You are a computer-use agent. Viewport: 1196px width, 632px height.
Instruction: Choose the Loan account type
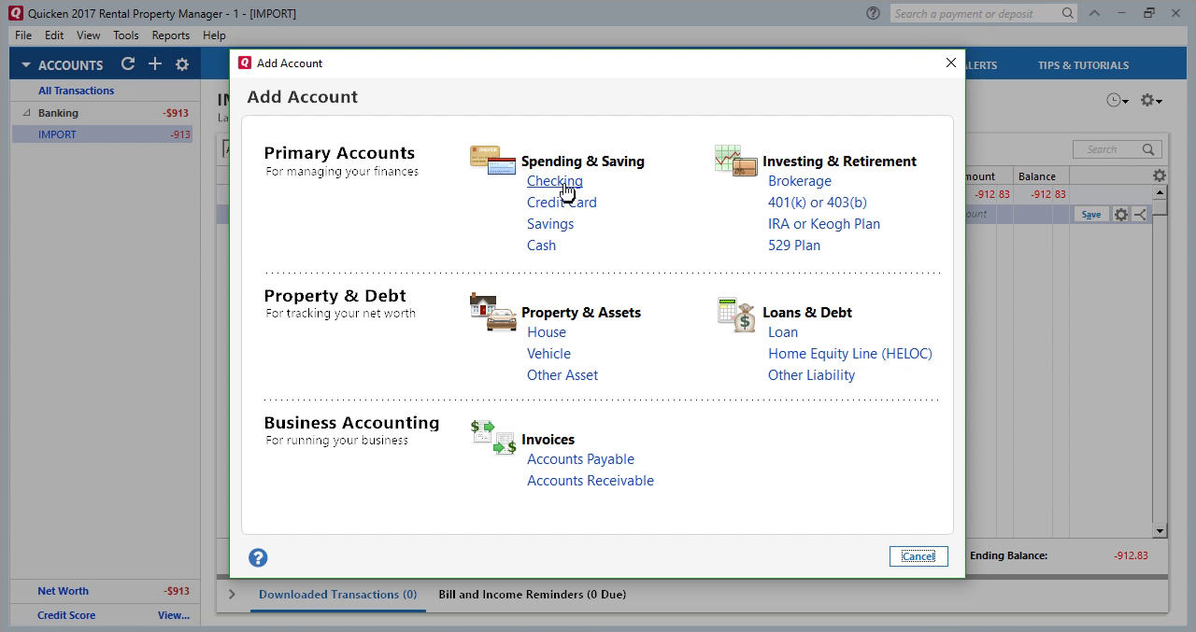click(x=783, y=332)
